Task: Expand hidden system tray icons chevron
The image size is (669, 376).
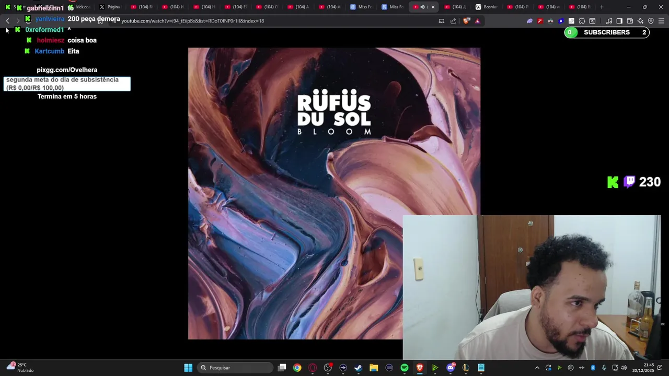Action: (x=537, y=368)
